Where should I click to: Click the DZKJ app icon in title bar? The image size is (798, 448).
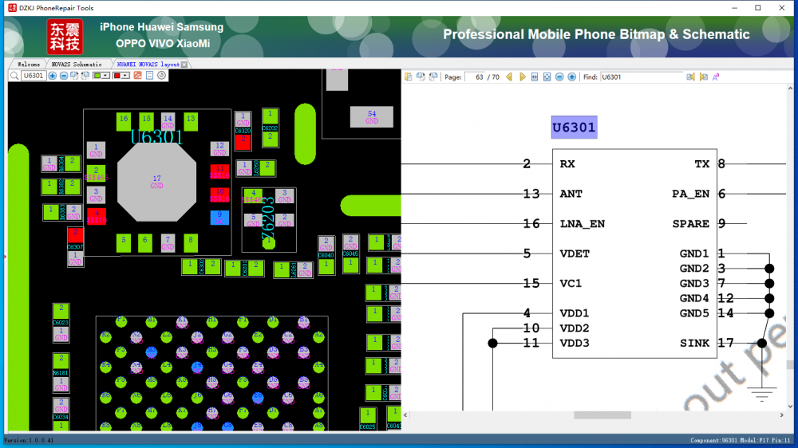click(x=12, y=8)
